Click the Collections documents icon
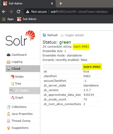 tap(8, 107)
